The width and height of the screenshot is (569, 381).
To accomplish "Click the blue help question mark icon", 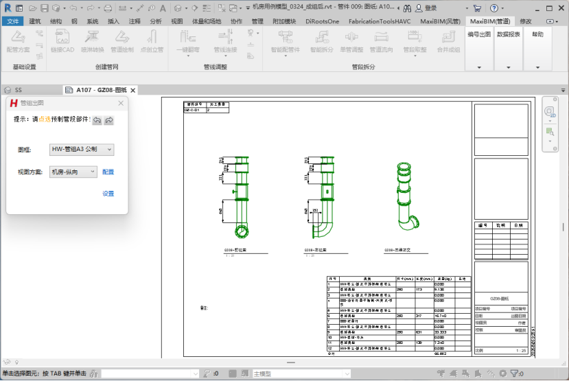I will [494, 8].
